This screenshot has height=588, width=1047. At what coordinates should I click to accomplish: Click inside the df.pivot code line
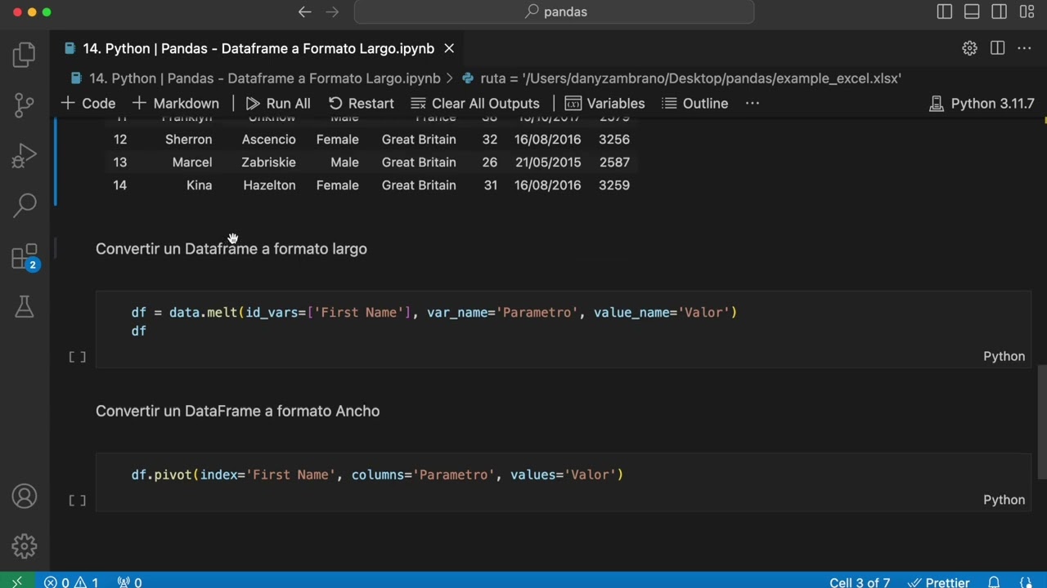tap(377, 474)
